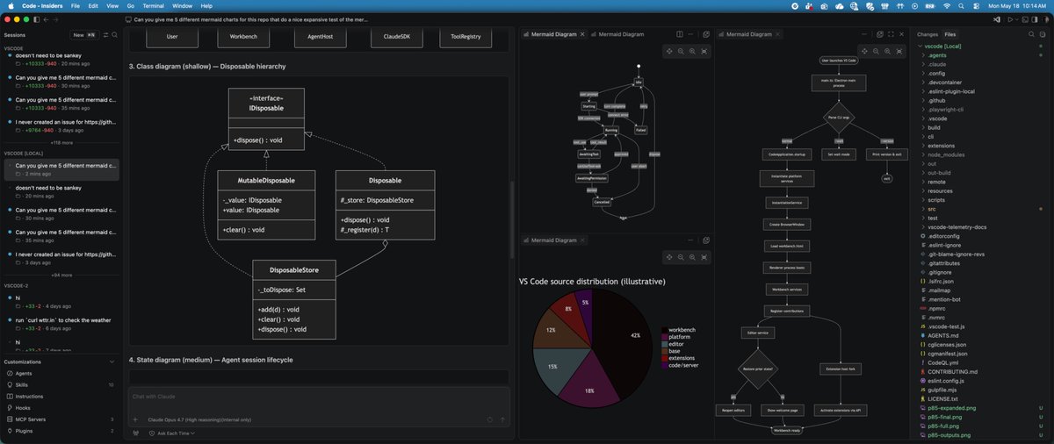Maximize the flowchart editor group
The width and height of the screenshot is (1054, 444).
point(891,34)
